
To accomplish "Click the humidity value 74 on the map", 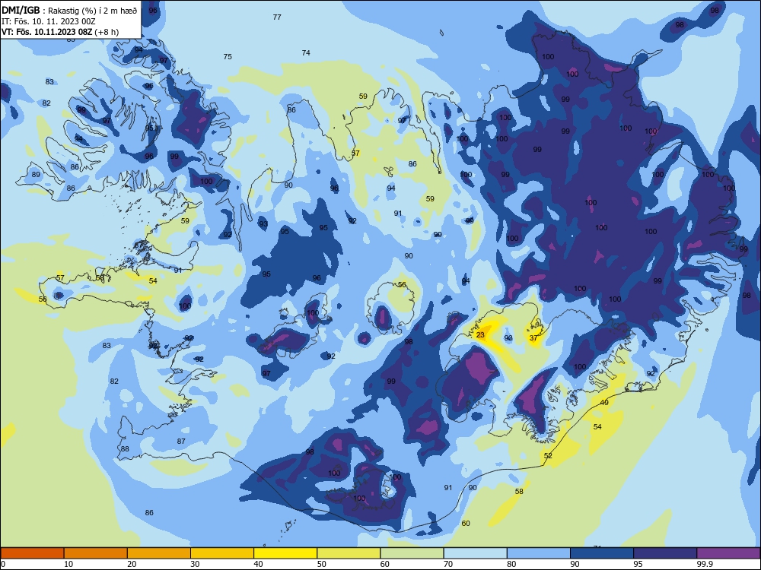I will pyautogui.click(x=306, y=53).
